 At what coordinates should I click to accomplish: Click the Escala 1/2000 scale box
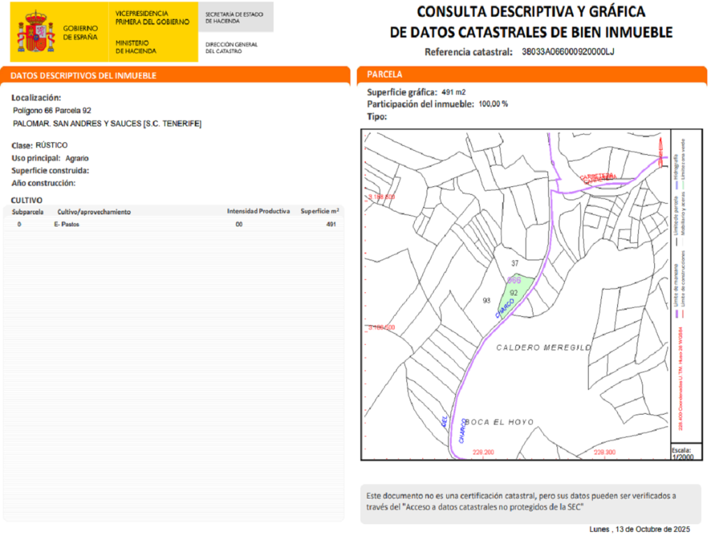(683, 451)
